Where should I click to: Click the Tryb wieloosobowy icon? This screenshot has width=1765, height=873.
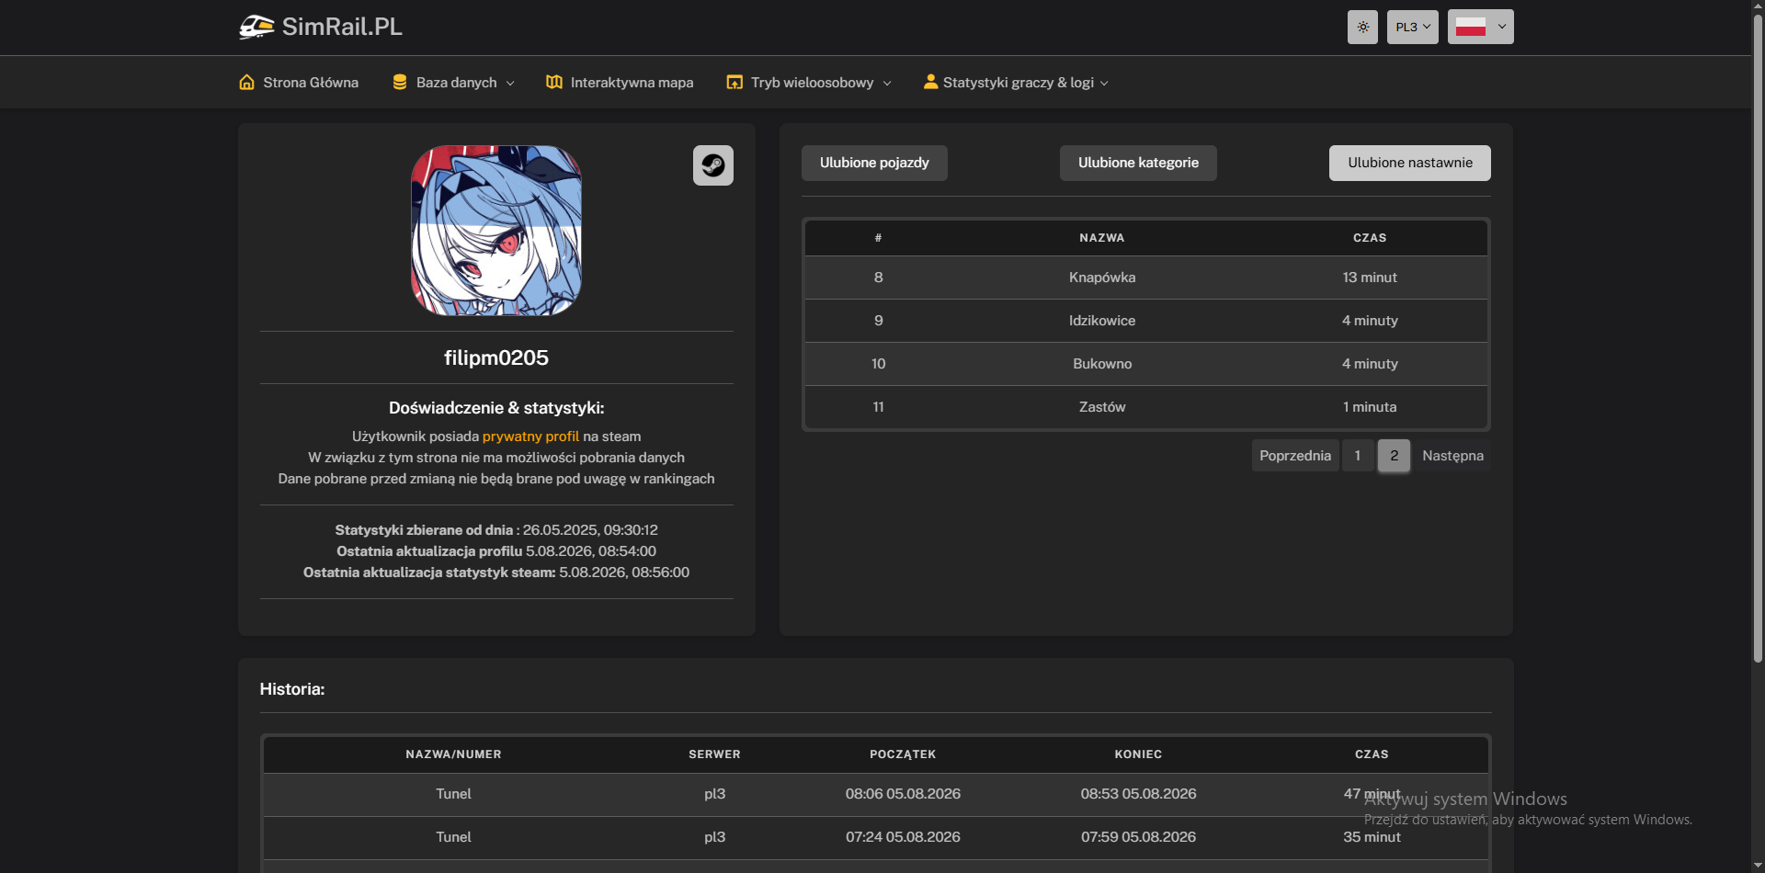coord(734,82)
